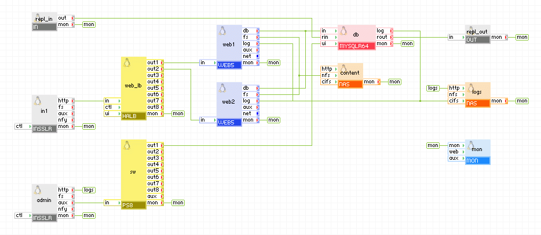Select the web2 appliance penguin icon

tap(222, 88)
